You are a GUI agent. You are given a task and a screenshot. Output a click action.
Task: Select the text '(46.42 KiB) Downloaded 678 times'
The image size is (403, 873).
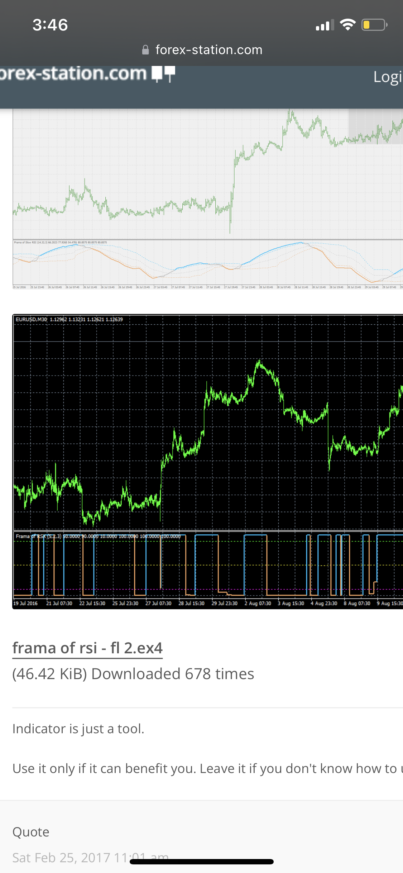point(133,674)
